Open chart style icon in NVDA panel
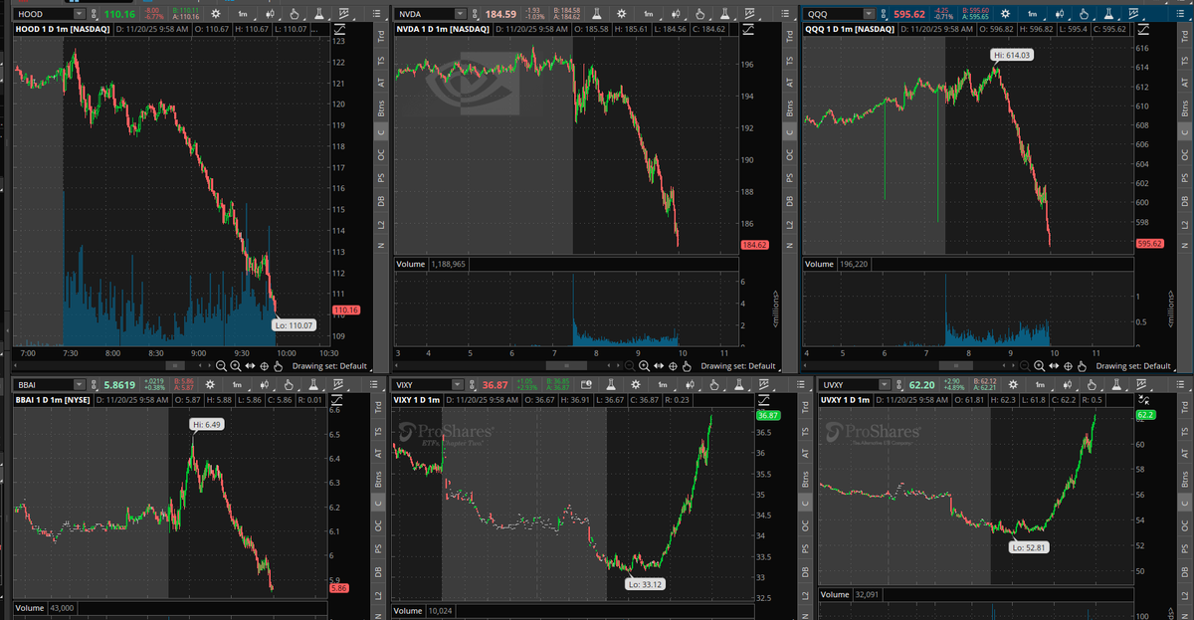Viewport: 1194px width, 620px height. pos(675,14)
